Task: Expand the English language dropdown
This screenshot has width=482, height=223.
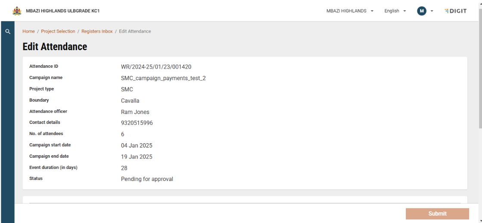Action: point(395,11)
